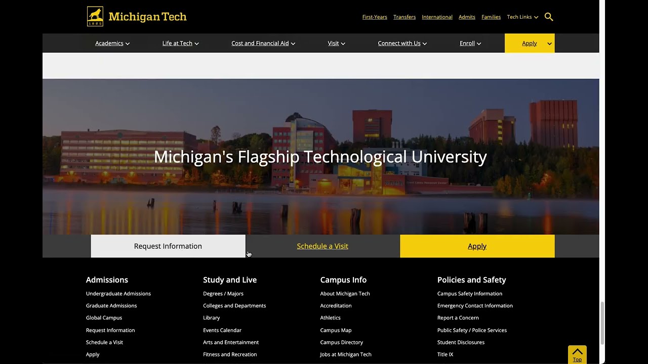Open Campus Safety Information

click(x=470, y=294)
